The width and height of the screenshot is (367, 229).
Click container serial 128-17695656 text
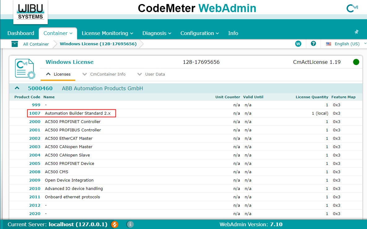[x=201, y=62]
